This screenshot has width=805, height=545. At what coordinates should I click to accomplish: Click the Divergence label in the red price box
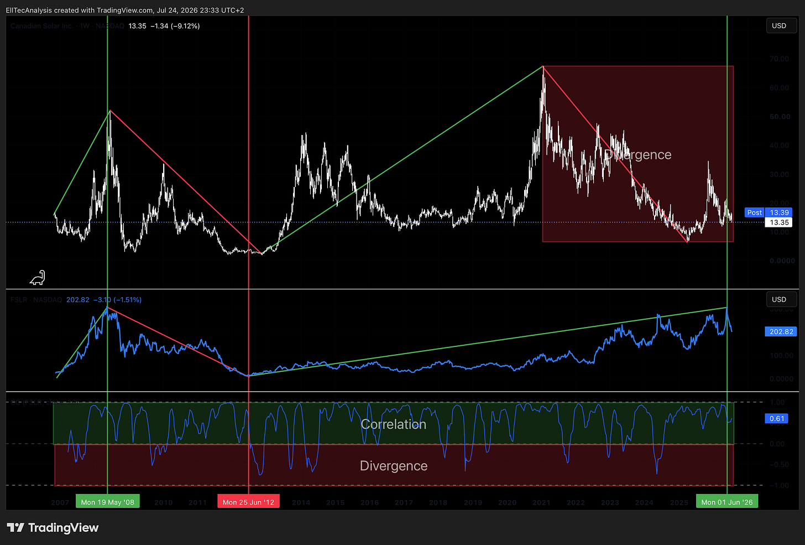point(638,155)
